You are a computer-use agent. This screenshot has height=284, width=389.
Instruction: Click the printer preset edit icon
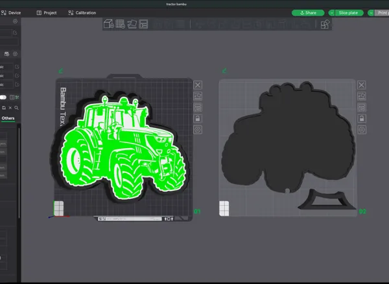15,32
